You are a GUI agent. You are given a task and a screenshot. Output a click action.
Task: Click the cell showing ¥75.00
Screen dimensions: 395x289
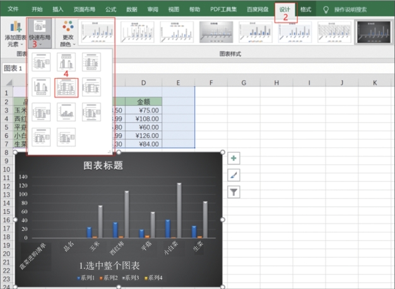pyautogui.click(x=144, y=110)
